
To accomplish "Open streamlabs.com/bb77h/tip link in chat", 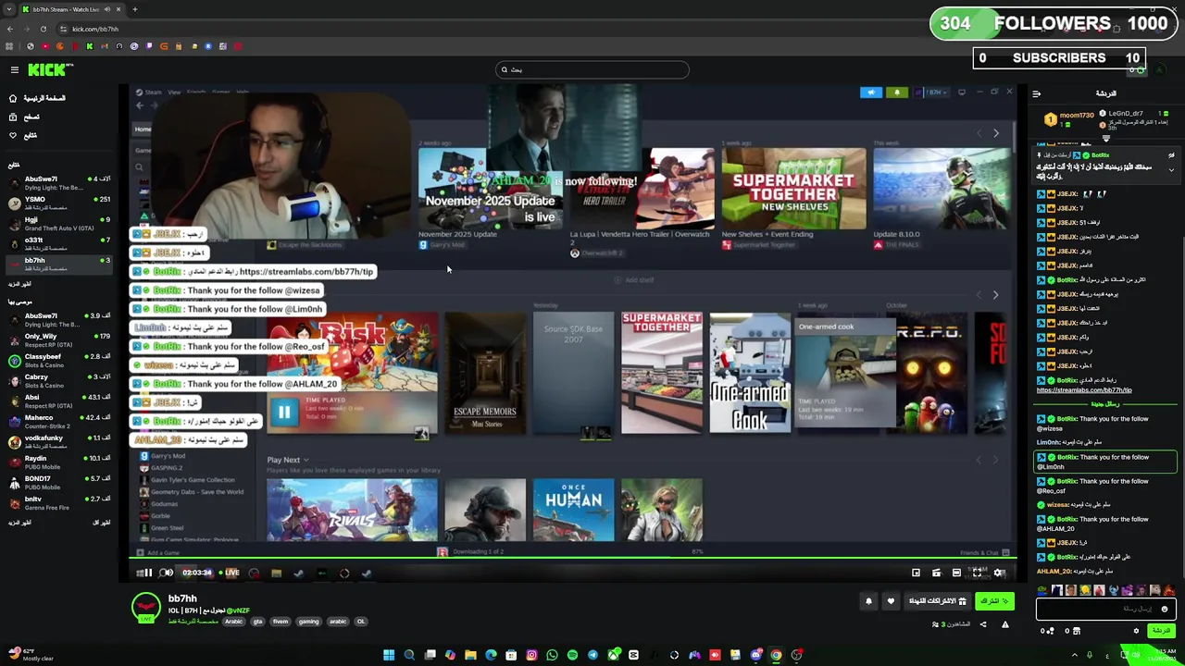I will (x=1084, y=390).
